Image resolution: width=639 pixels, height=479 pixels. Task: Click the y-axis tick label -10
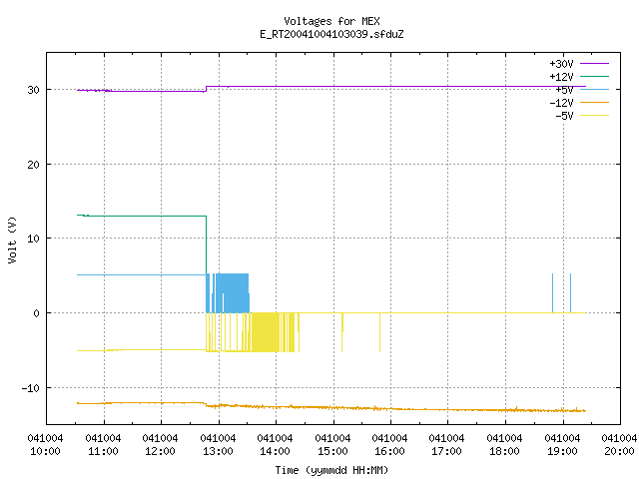[31, 388]
